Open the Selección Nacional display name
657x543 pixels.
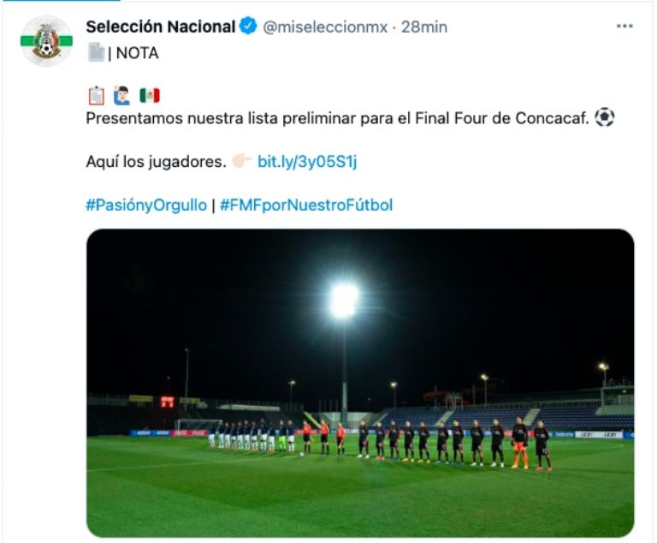pos(160,27)
